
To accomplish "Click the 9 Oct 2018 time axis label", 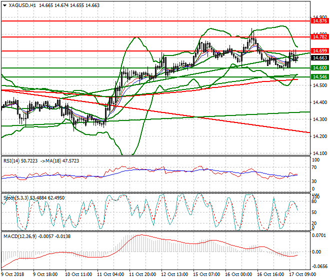I will [12, 274].
